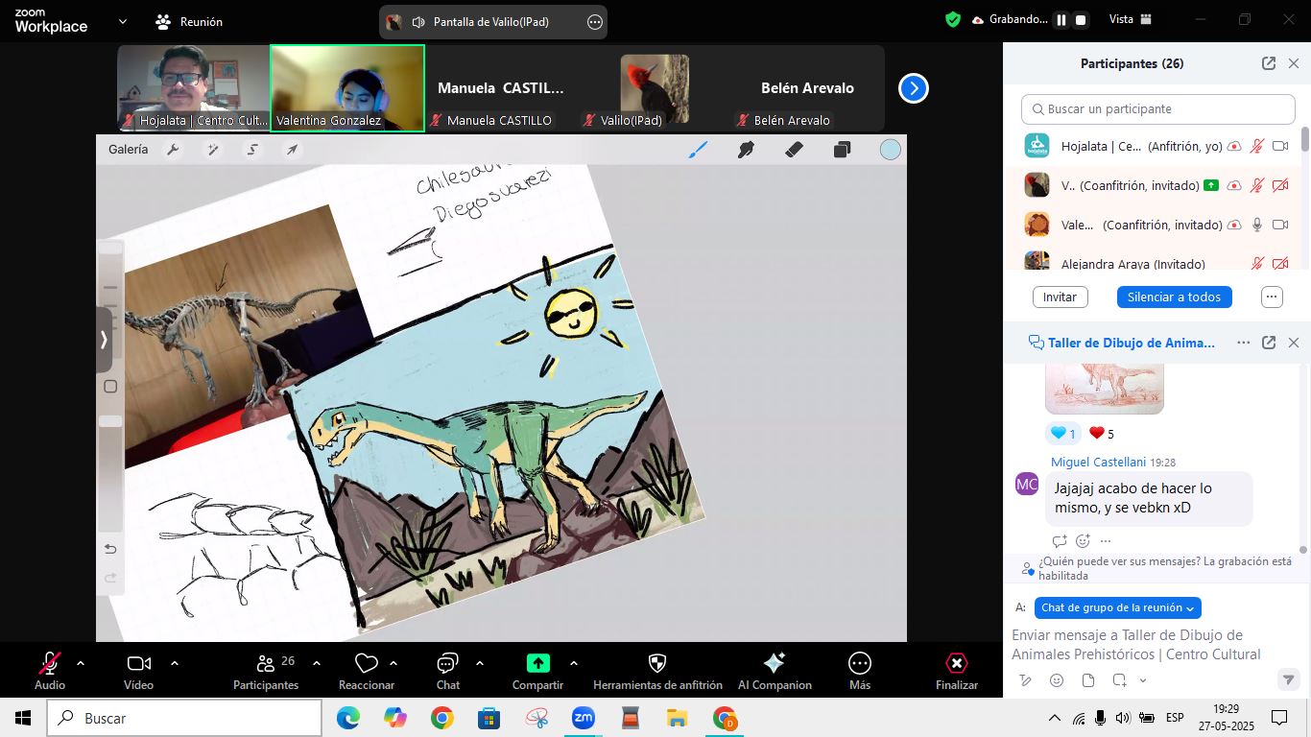The height and width of the screenshot is (737, 1311).
Task: Select the Procreate Eraser tool
Action: point(794,150)
